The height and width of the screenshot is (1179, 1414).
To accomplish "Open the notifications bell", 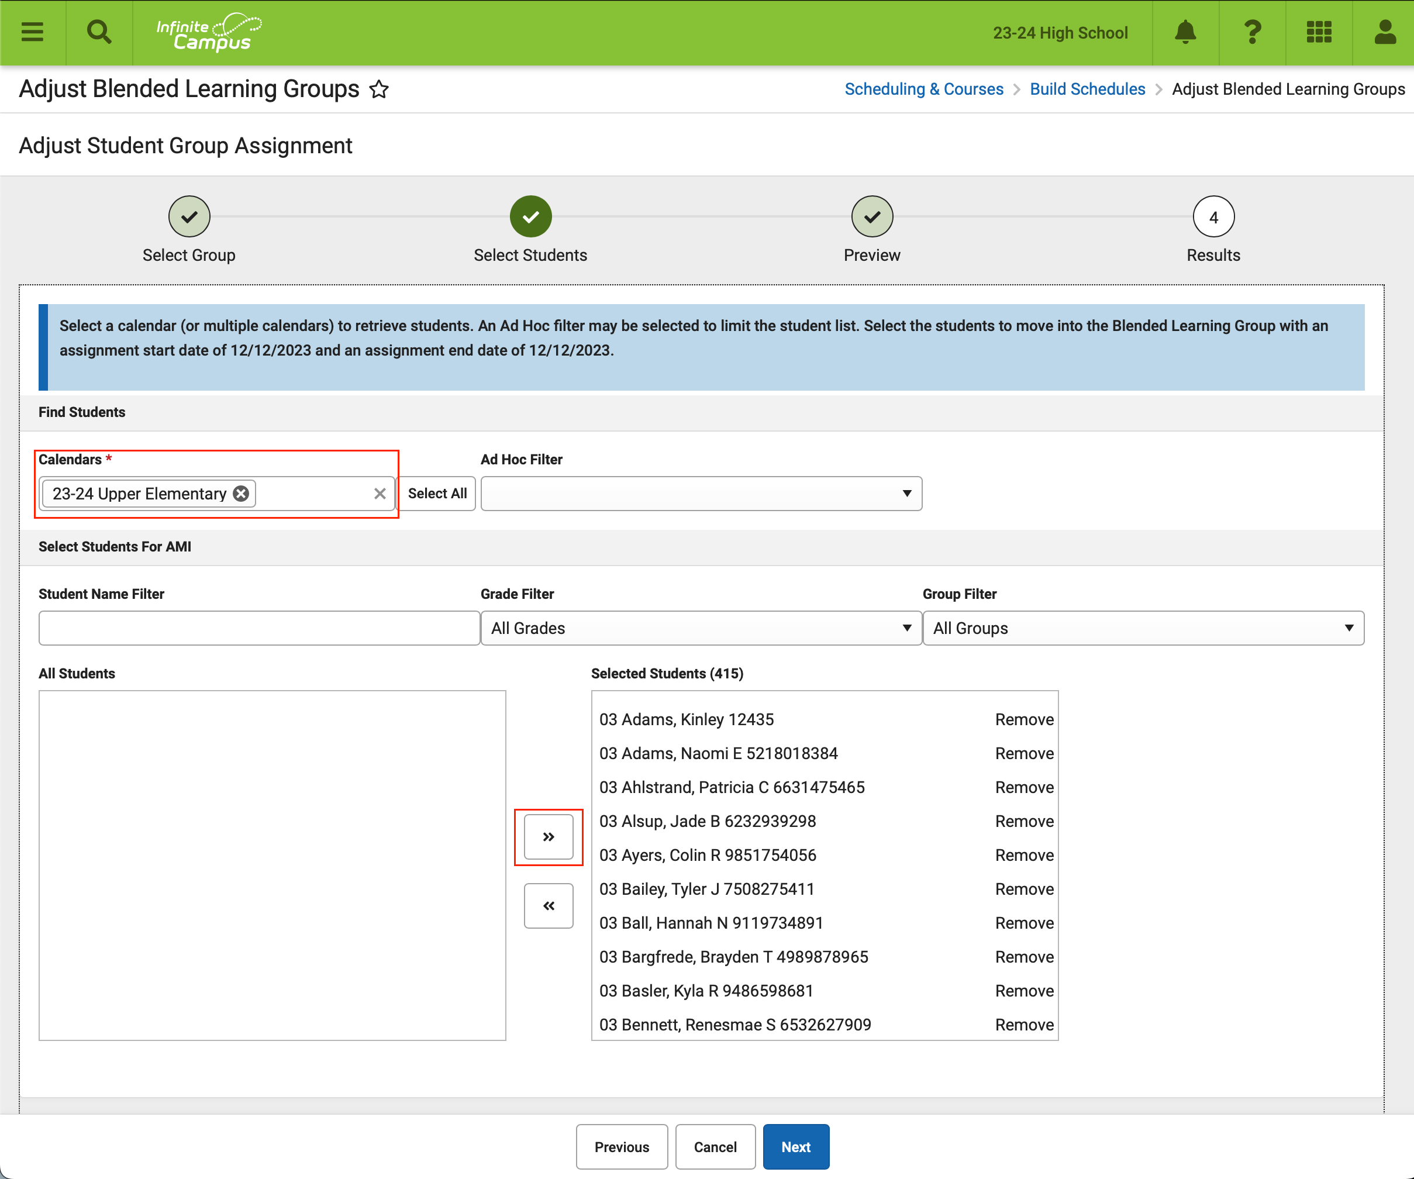I will click(1185, 32).
